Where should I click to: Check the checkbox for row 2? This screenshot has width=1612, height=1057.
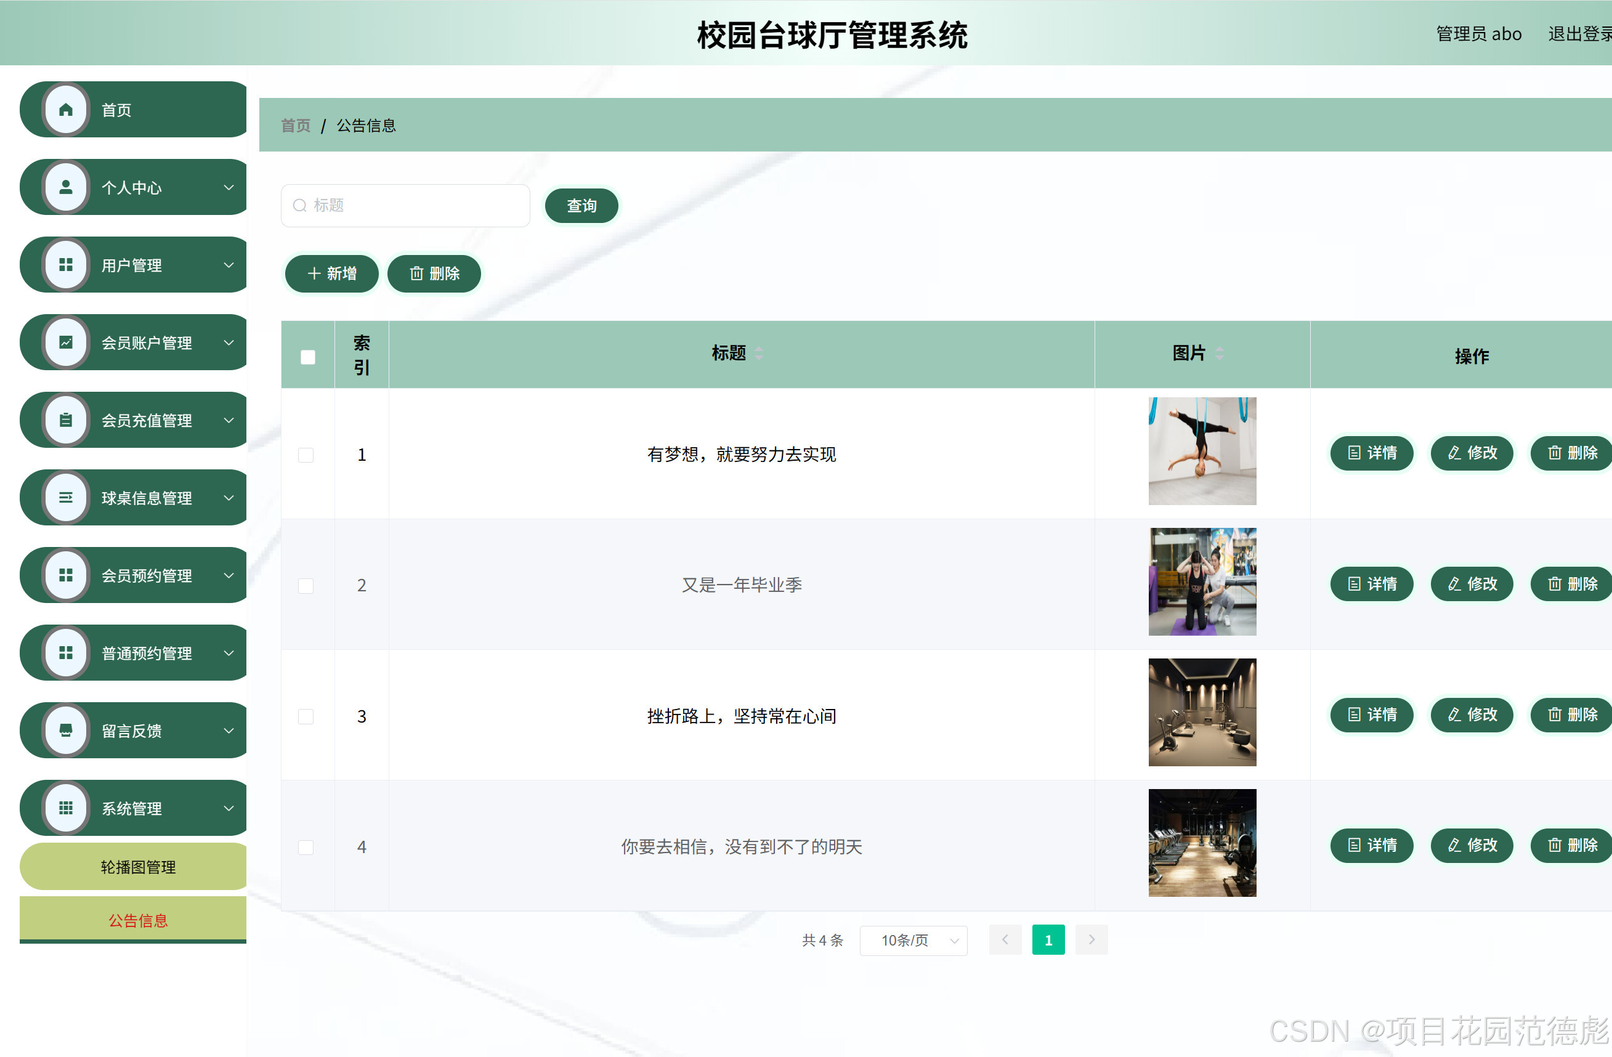point(306,586)
